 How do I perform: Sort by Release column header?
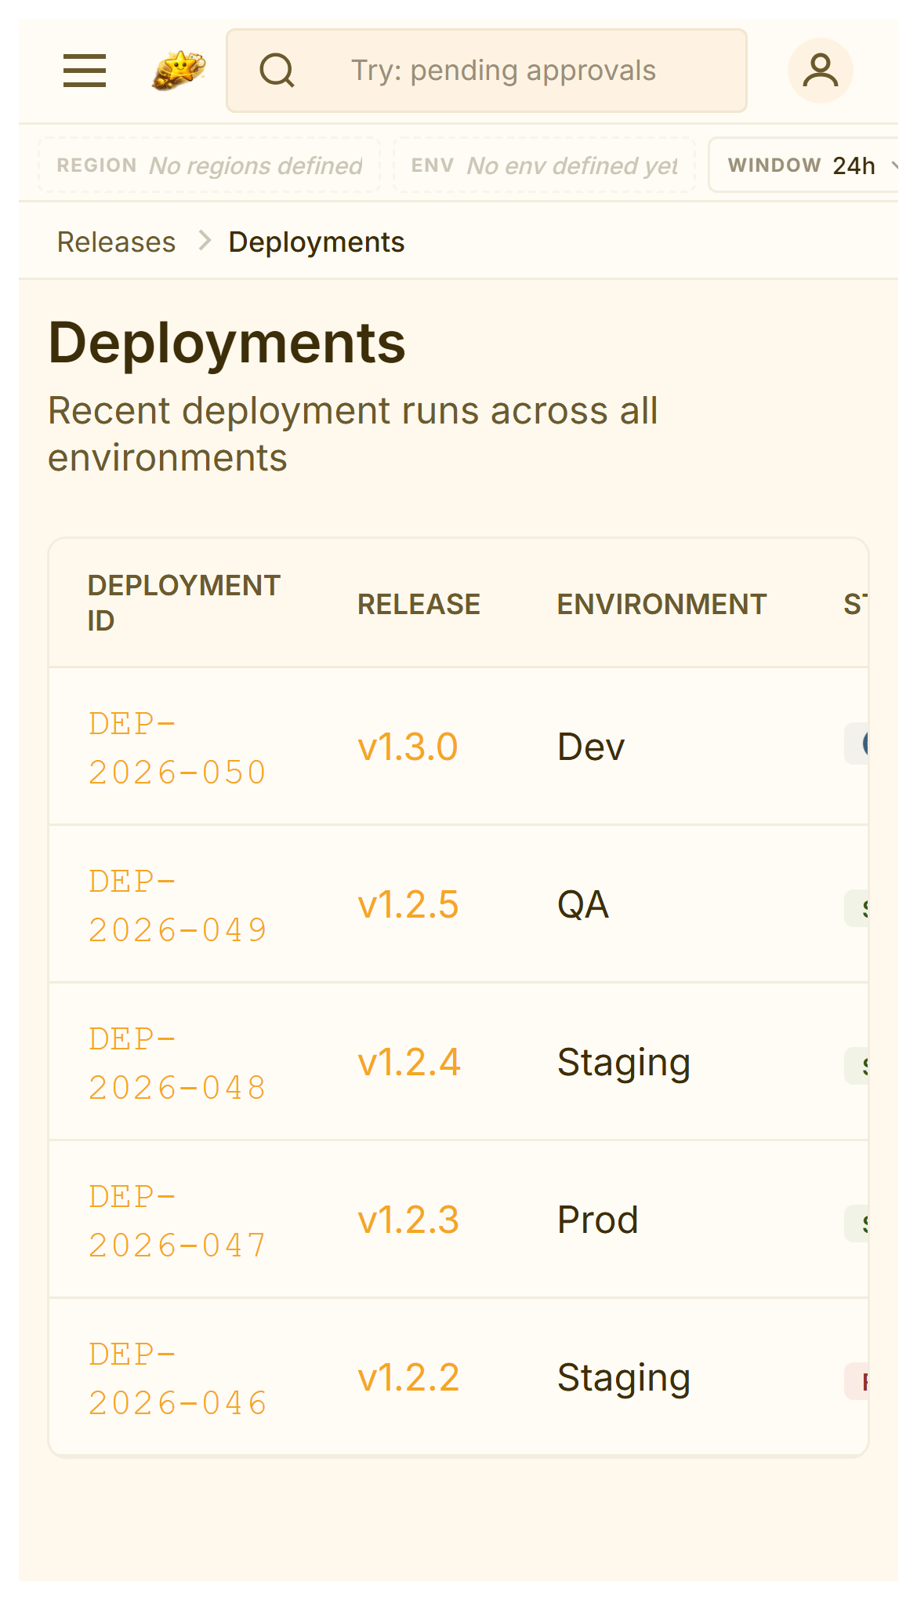[x=419, y=604]
